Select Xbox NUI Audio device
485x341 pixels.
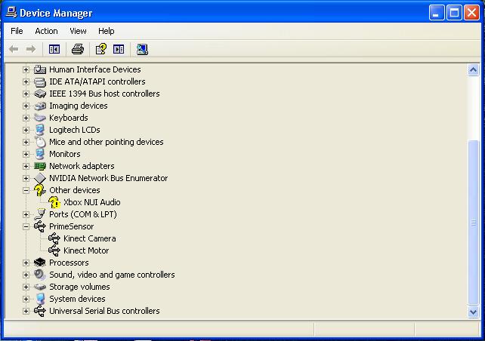coord(92,202)
